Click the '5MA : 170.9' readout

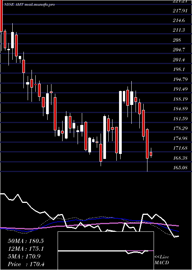(24, 256)
